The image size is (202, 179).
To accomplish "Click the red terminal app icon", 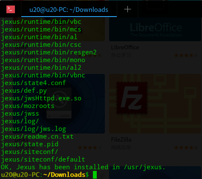I will [11, 9].
